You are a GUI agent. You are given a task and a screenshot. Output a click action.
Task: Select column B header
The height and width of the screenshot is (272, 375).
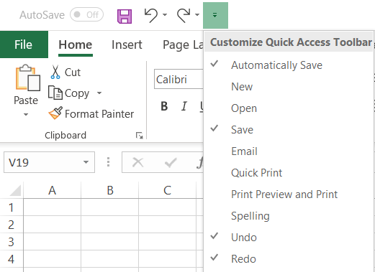click(x=110, y=190)
